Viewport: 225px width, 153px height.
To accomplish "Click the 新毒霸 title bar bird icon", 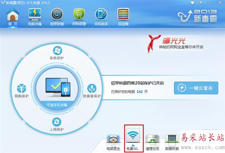I will (x=3, y=2).
